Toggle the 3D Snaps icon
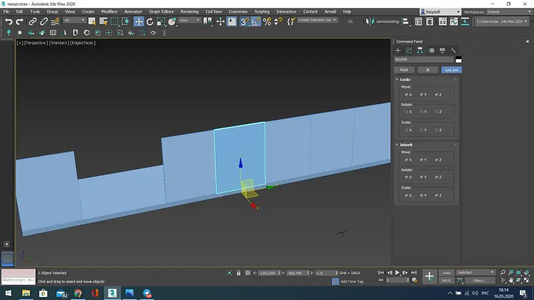Screen dimensions: 534x300 [244, 21]
